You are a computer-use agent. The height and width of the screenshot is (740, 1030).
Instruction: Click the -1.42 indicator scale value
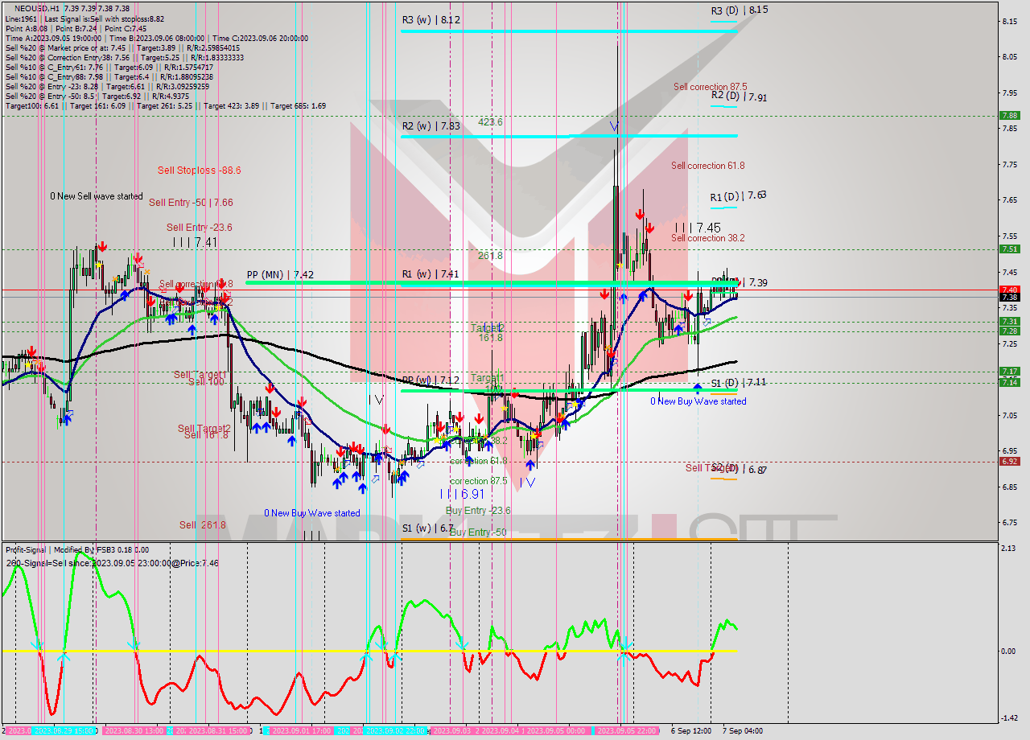(1010, 718)
